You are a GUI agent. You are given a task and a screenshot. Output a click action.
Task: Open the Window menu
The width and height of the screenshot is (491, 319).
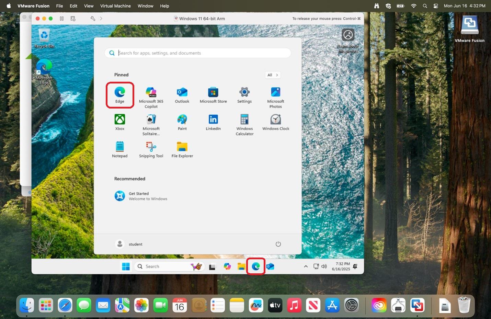pos(146,6)
